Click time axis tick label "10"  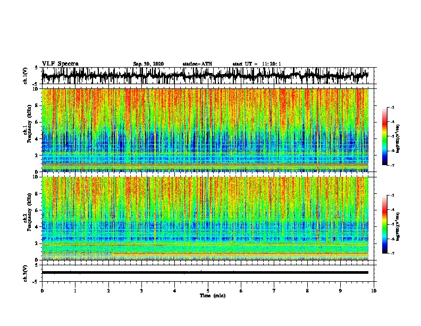(374, 290)
